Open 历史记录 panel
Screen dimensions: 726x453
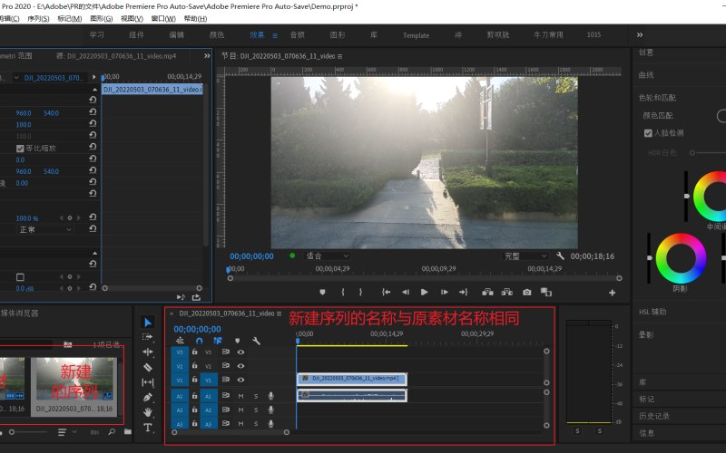point(653,416)
